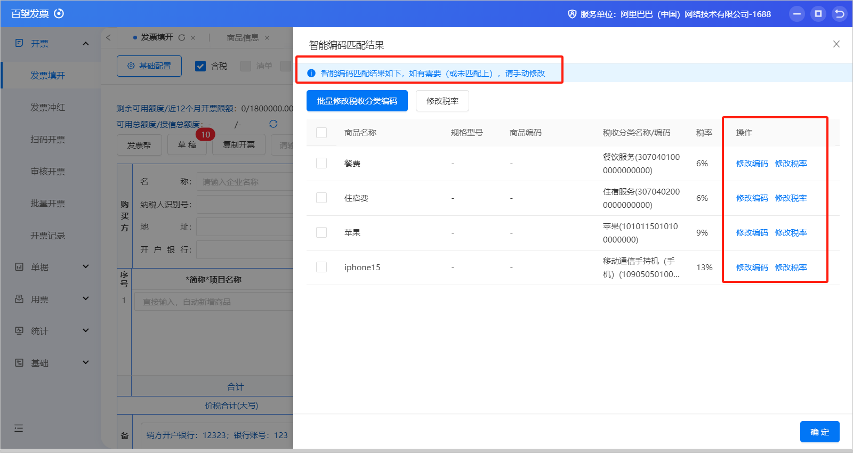The image size is (853, 453).
Task: Click 修改编码 for 苹果 row
Action: pyautogui.click(x=752, y=232)
